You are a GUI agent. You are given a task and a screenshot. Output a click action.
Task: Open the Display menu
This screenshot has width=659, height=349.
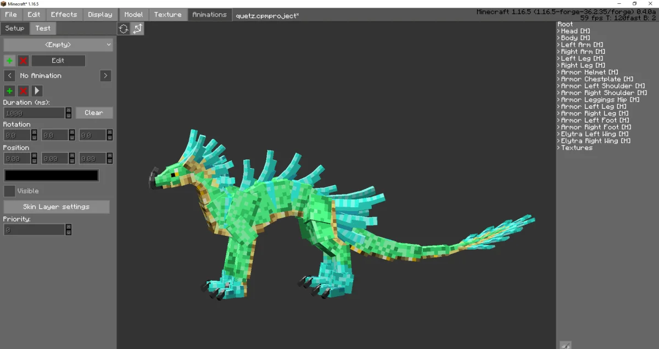point(100,15)
